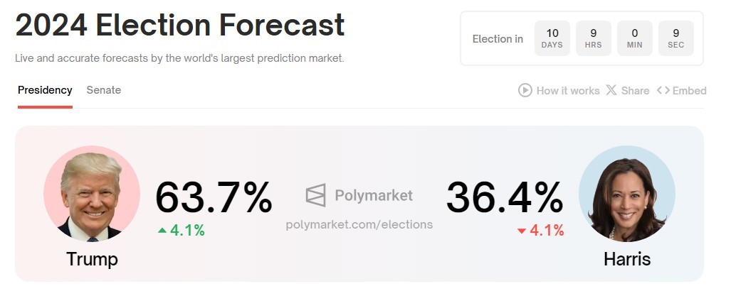Click Trump's portrait photo

(x=92, y=194)
